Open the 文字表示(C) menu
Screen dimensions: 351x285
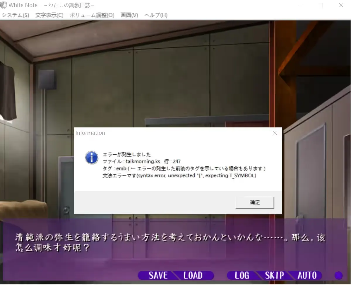point(49,15)
